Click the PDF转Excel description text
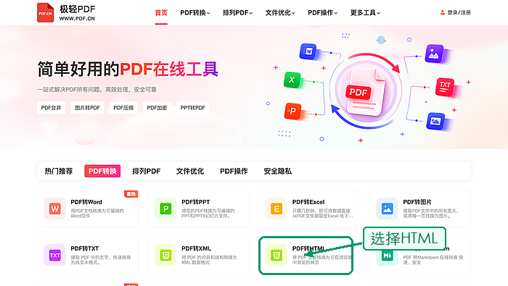508x286 pixels. coord(323,214)
